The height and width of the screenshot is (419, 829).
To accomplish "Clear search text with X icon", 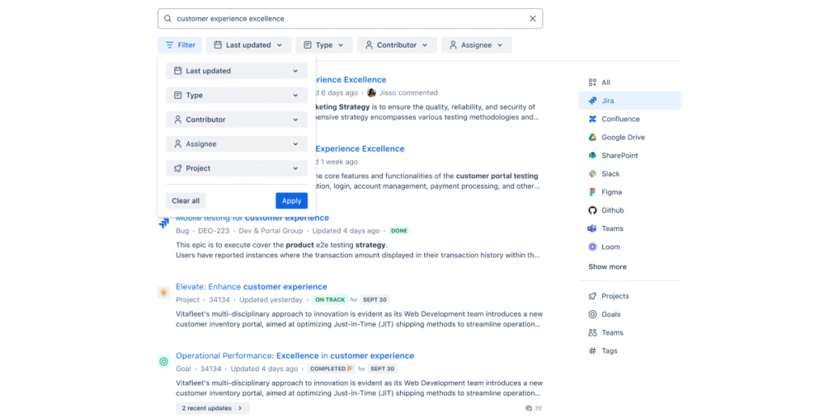I will [x=533, y=19].
